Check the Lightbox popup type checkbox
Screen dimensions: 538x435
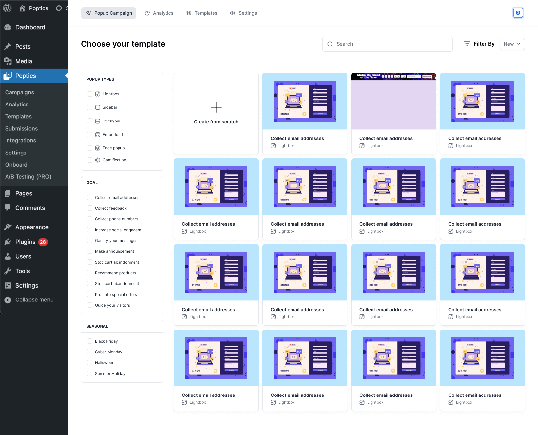click(90, 94)
